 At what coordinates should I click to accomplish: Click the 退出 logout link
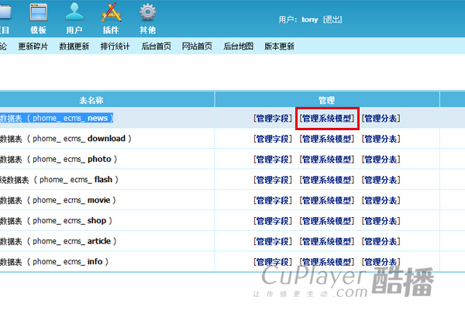332,19
